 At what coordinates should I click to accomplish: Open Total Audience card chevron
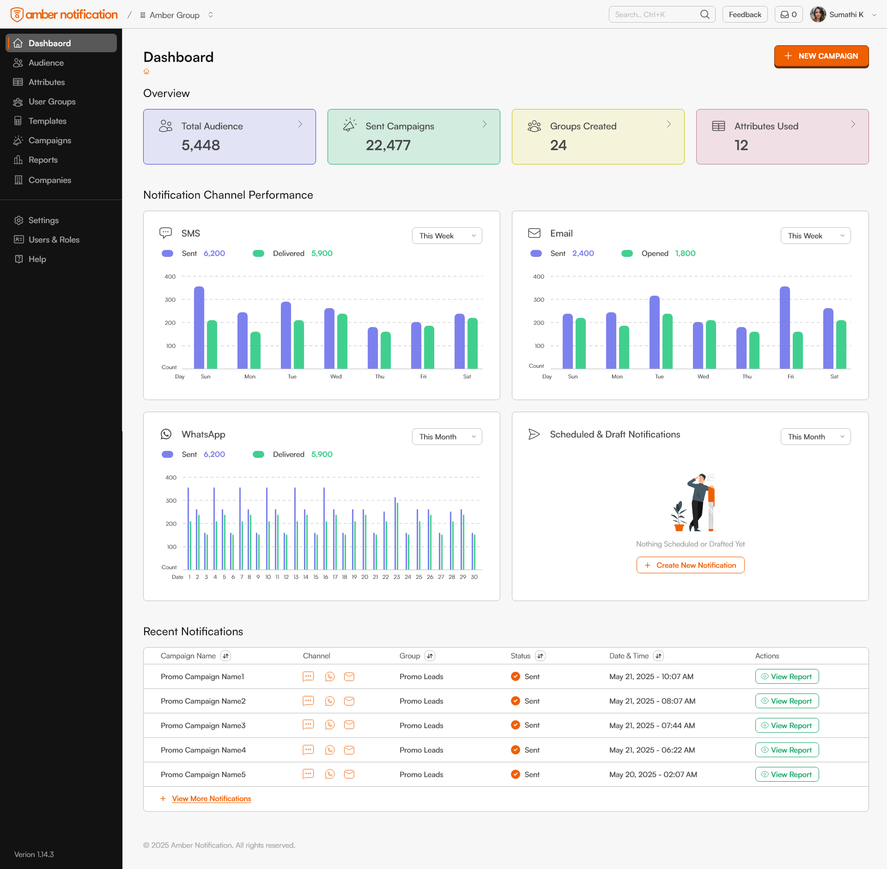pos(300,124)
